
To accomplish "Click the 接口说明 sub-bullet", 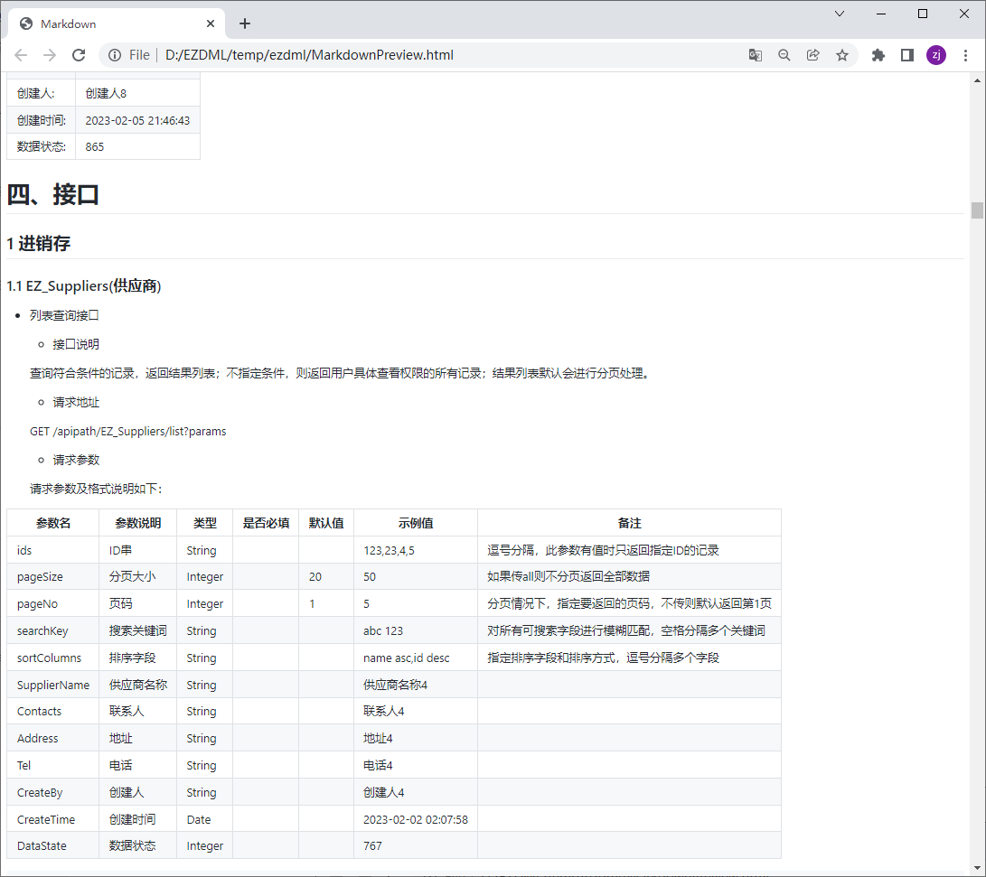I will click(x=75, y=344).
